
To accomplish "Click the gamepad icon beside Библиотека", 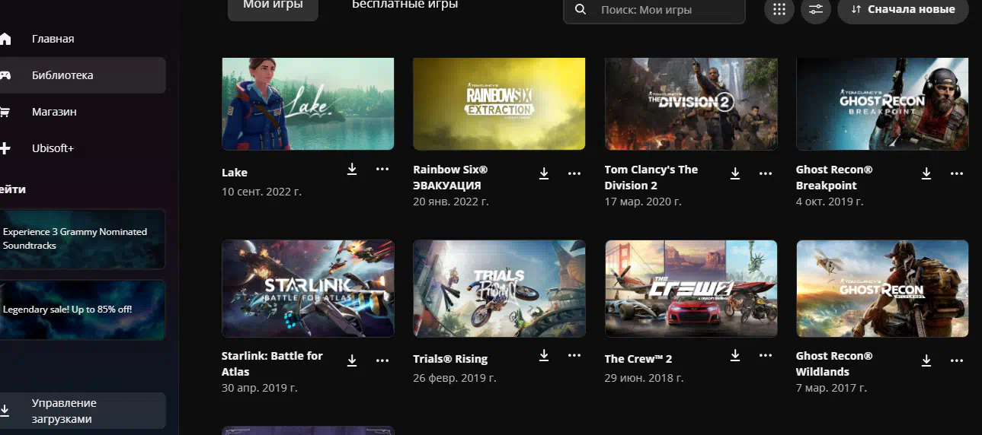I will (5, 75).
